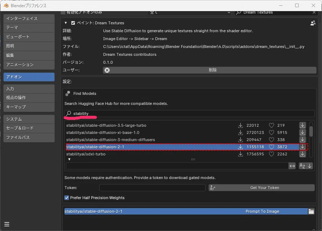Open the ファイルパス preferences section

[29, 138]
